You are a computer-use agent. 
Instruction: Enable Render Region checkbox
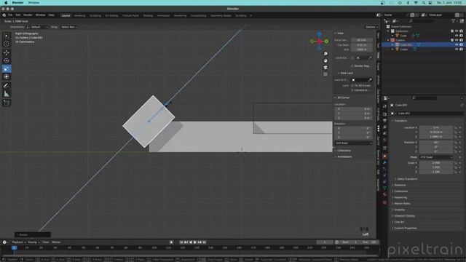pyautogui.click(x=352, y=66)
